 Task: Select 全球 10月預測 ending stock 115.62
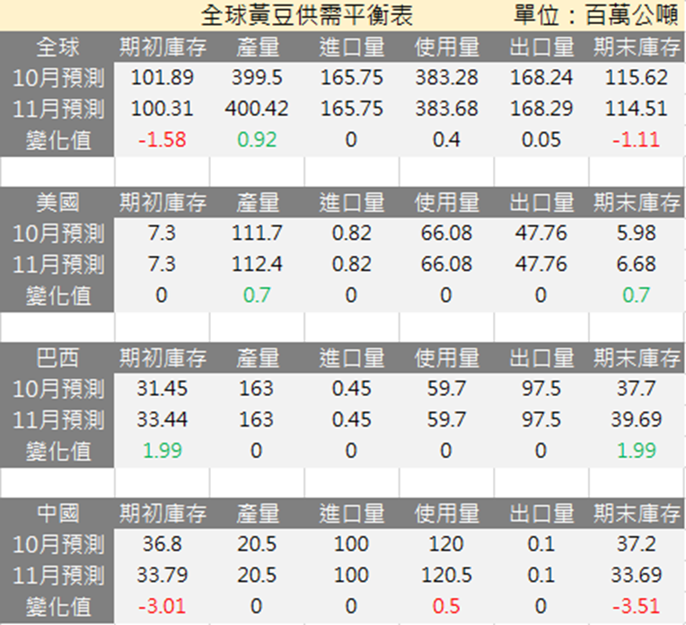point(636,78)
